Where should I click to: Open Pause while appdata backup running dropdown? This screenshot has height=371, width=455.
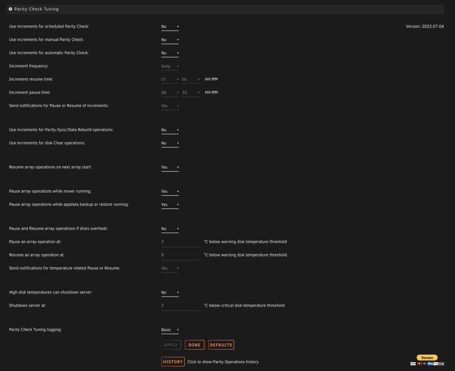[x=170, y=205]
